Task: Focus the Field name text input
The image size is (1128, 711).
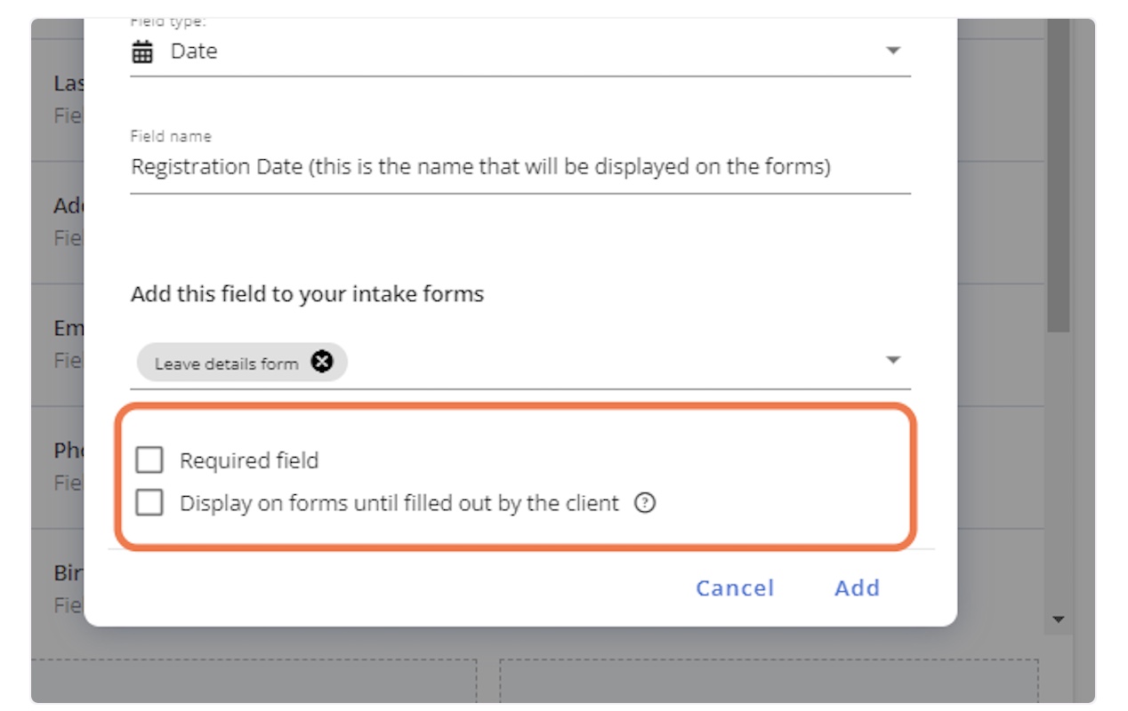Action: click(520, 167)
